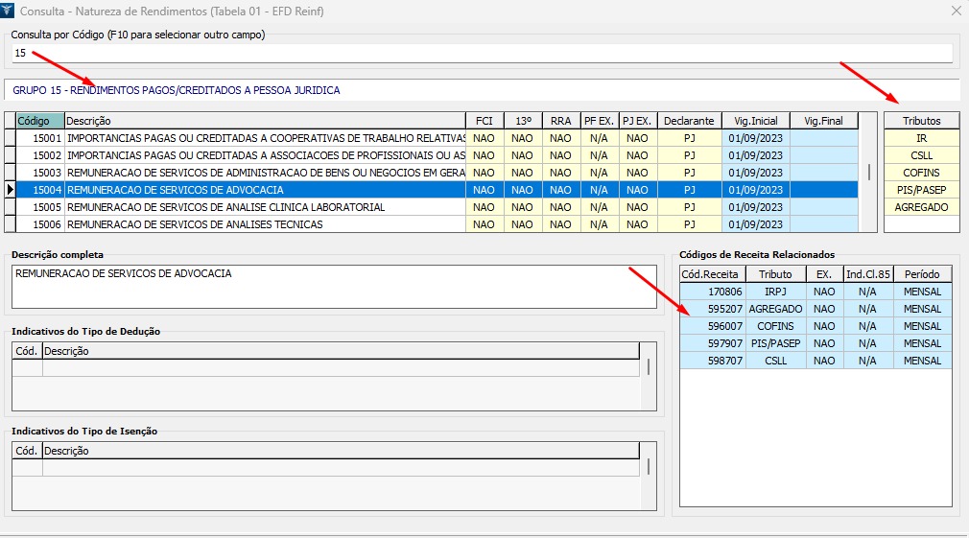Viewport: 969px width, 538px height.
Task: Click the Tributos column header
Action: coord(921,121)
